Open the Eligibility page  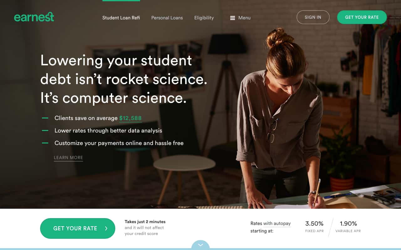tap(204, 18)
